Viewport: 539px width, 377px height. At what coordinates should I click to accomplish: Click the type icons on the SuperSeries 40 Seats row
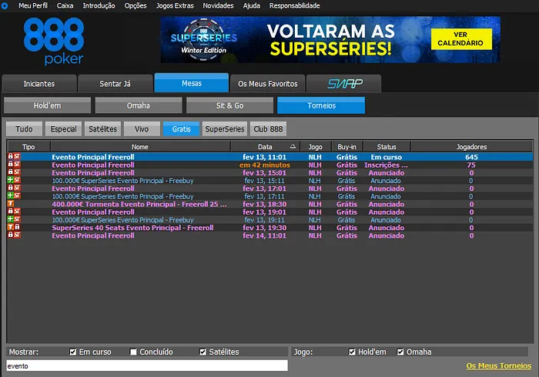[x=14, y=227]
